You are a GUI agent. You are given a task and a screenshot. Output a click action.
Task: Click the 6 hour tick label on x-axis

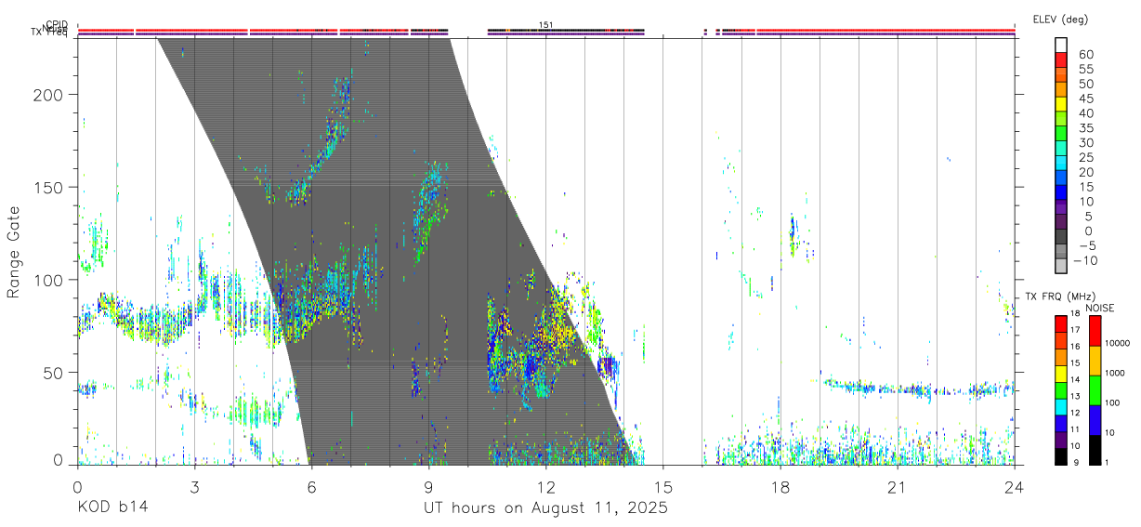pyautogui.click(x=311, y=487)
